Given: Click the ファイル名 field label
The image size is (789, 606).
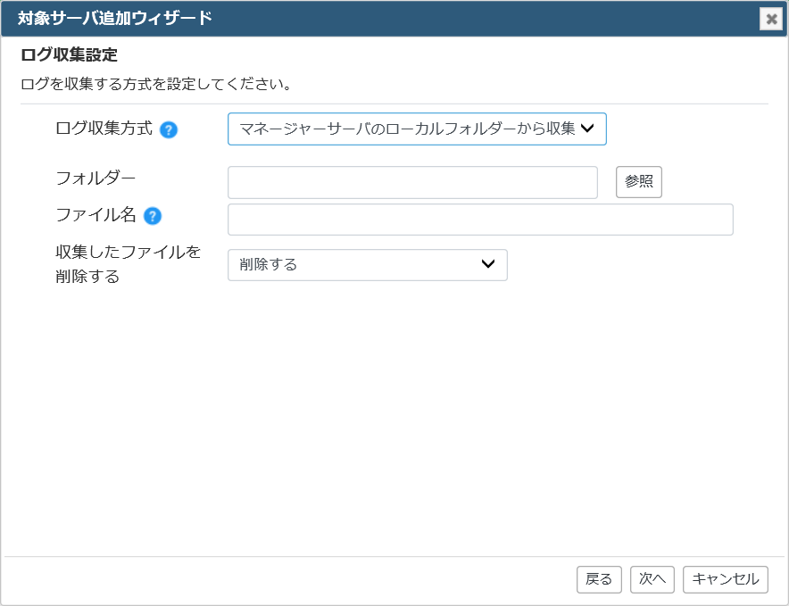Looking at the screenshot, I should tap(96, 215).
